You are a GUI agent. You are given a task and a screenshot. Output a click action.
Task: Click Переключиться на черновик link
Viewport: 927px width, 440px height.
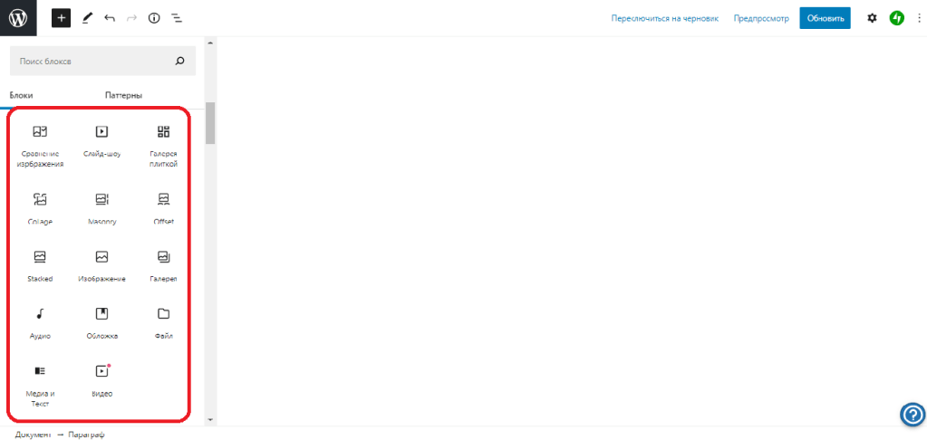[x=666, y=18]
